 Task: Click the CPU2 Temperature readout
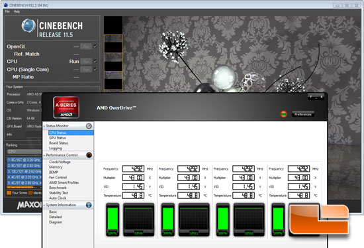click(x=244, y=196)
